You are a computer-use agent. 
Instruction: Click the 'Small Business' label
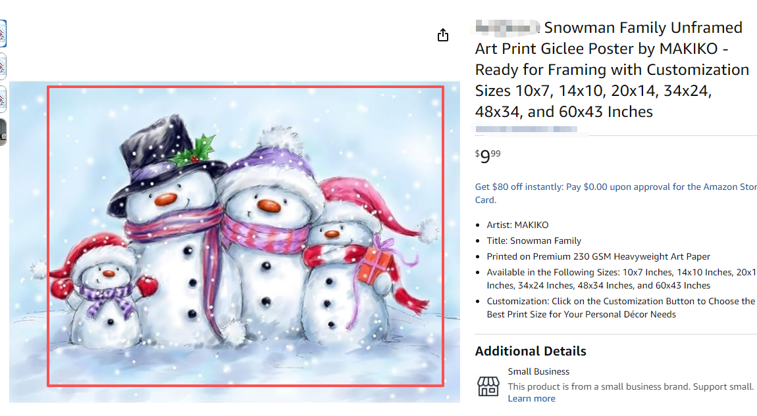tap(538, 372)
